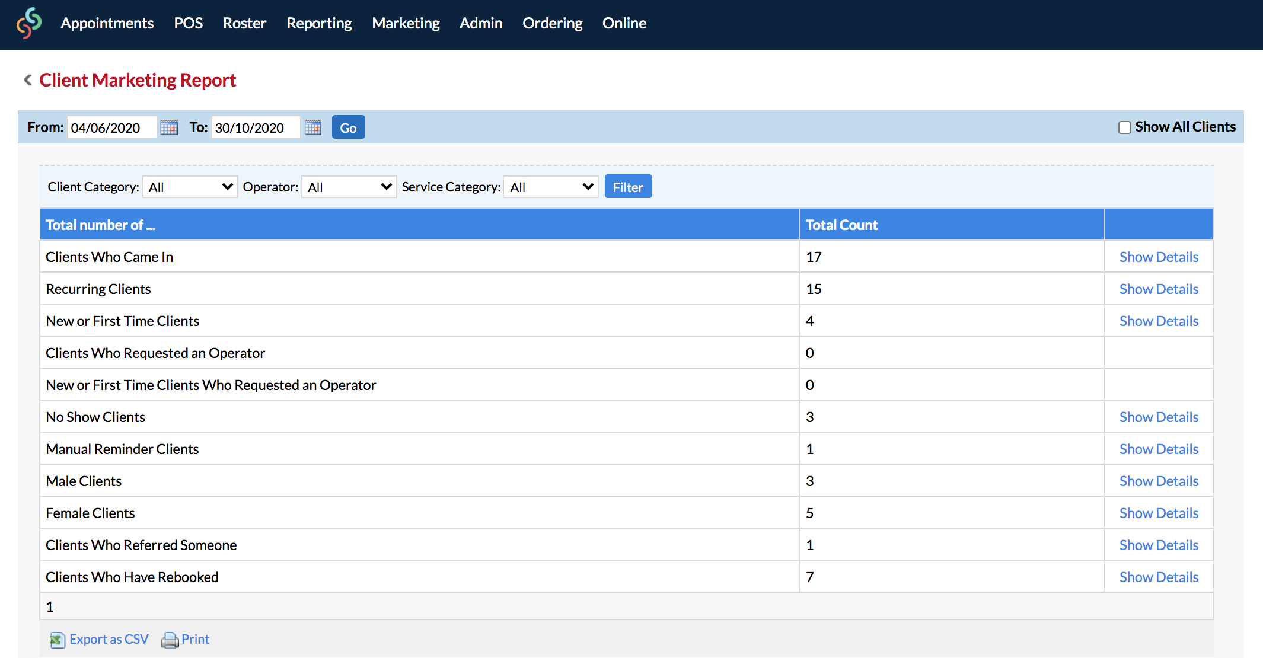Open the Marketing menu
The image size is (1263, 658).
[406, 23]
